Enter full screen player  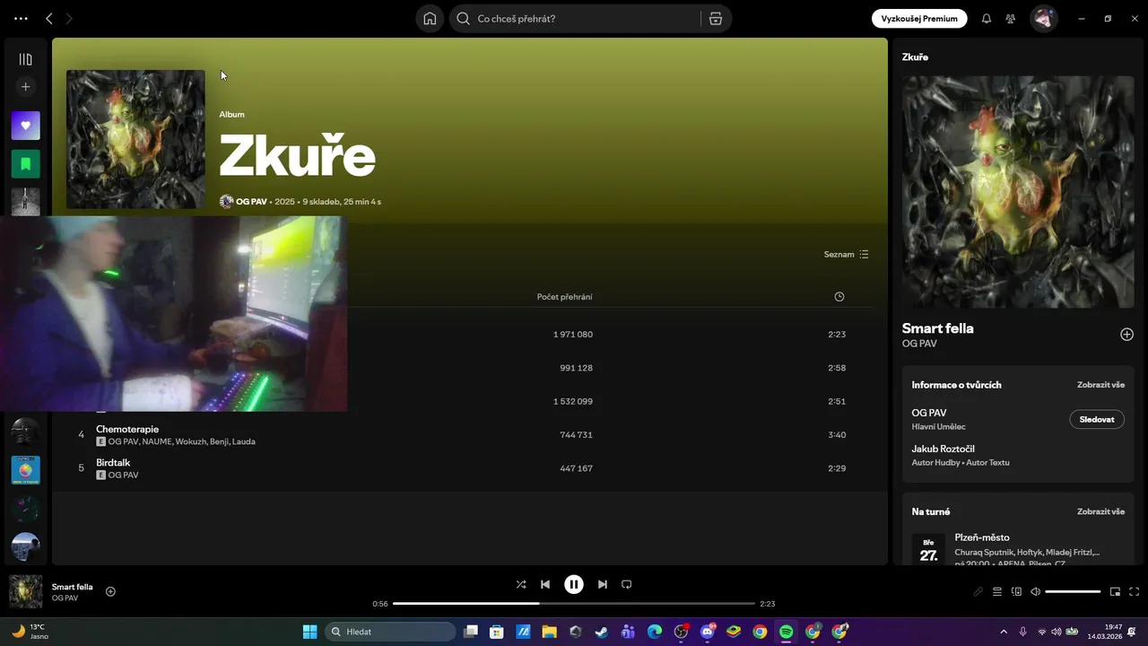tap(1135, 592)
